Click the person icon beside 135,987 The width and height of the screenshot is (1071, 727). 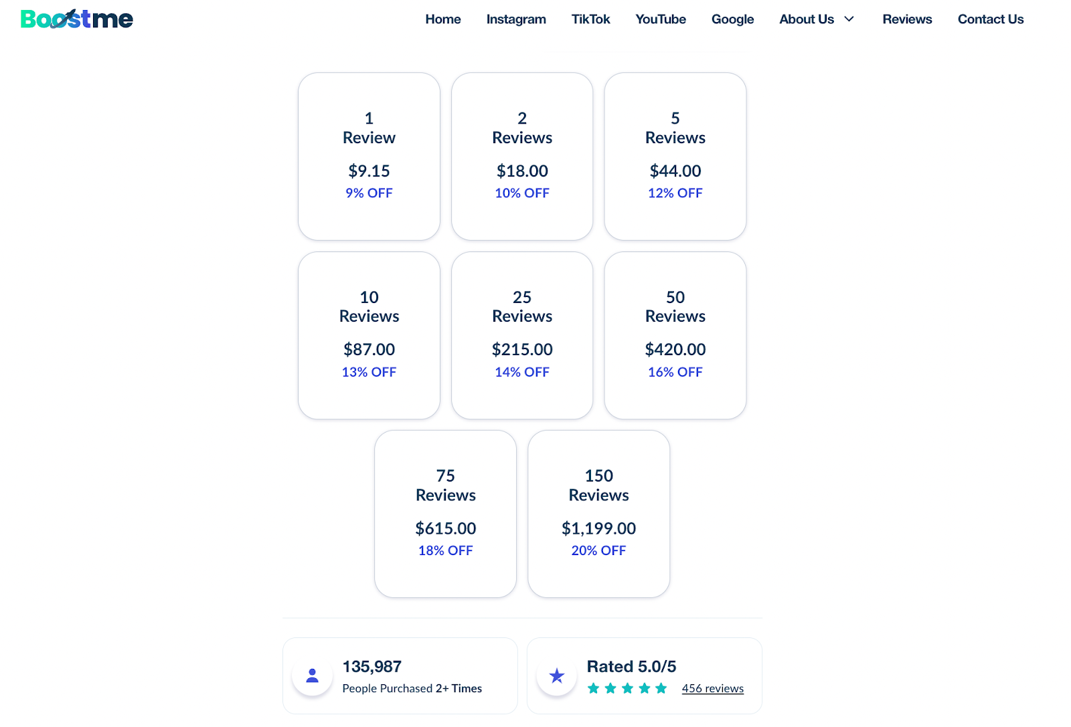tap(312, 676)
